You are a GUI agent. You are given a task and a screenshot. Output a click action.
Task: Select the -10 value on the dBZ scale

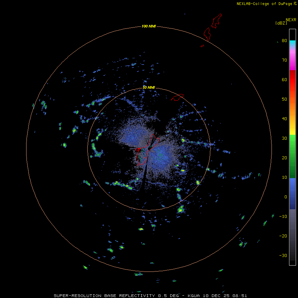point(283,217)
